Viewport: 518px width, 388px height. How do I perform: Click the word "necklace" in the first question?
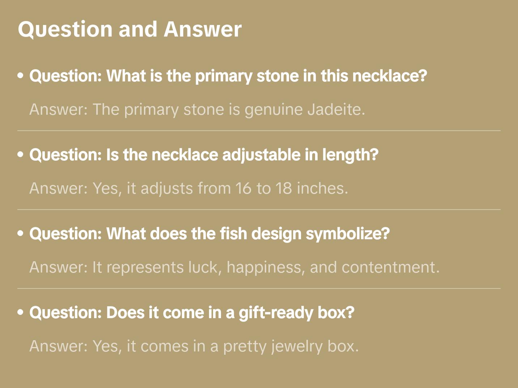(x=389, y=76)
